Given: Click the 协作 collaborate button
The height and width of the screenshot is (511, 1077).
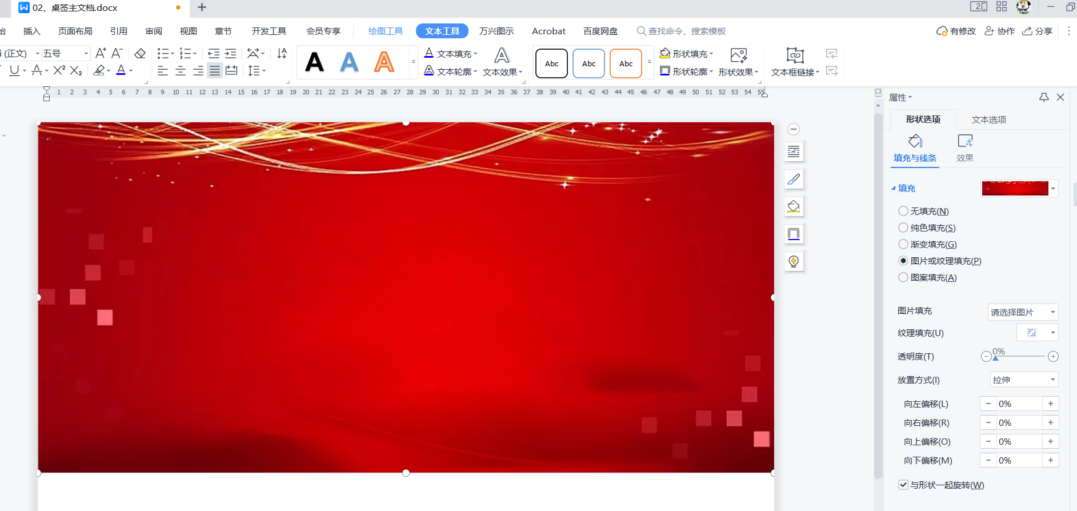Looking at the screenshot, I should [999, 31].
